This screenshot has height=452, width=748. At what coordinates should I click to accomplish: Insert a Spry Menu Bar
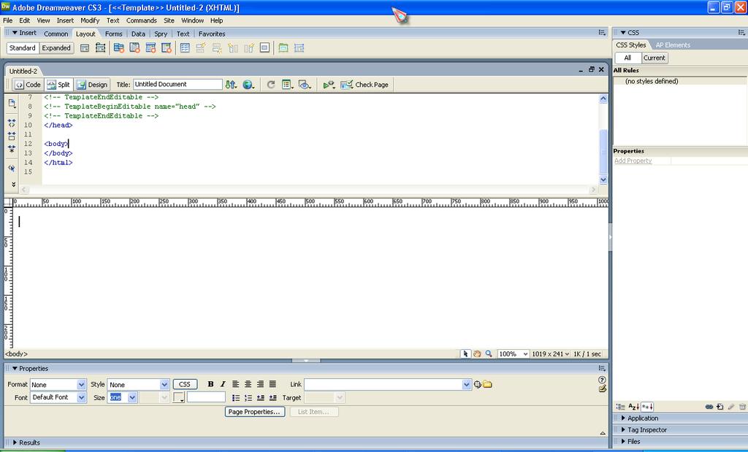pyautogui.click(x=119, y=48)
